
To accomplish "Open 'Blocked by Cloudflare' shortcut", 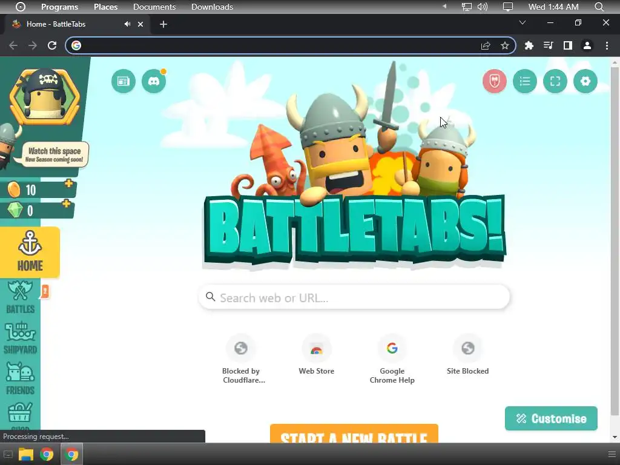I will tap(241, 359).
